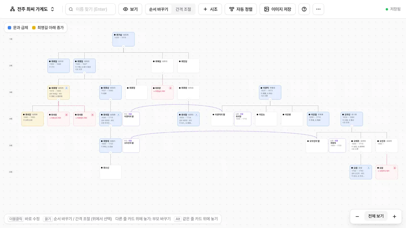The image size is (406, 228).
Task: Click the 出 badge on pink 최석항 card
Action: click(92, 115)
